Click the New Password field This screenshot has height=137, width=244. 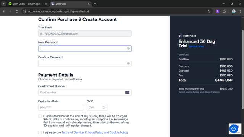pyautogui.click(x=85, y=49)
